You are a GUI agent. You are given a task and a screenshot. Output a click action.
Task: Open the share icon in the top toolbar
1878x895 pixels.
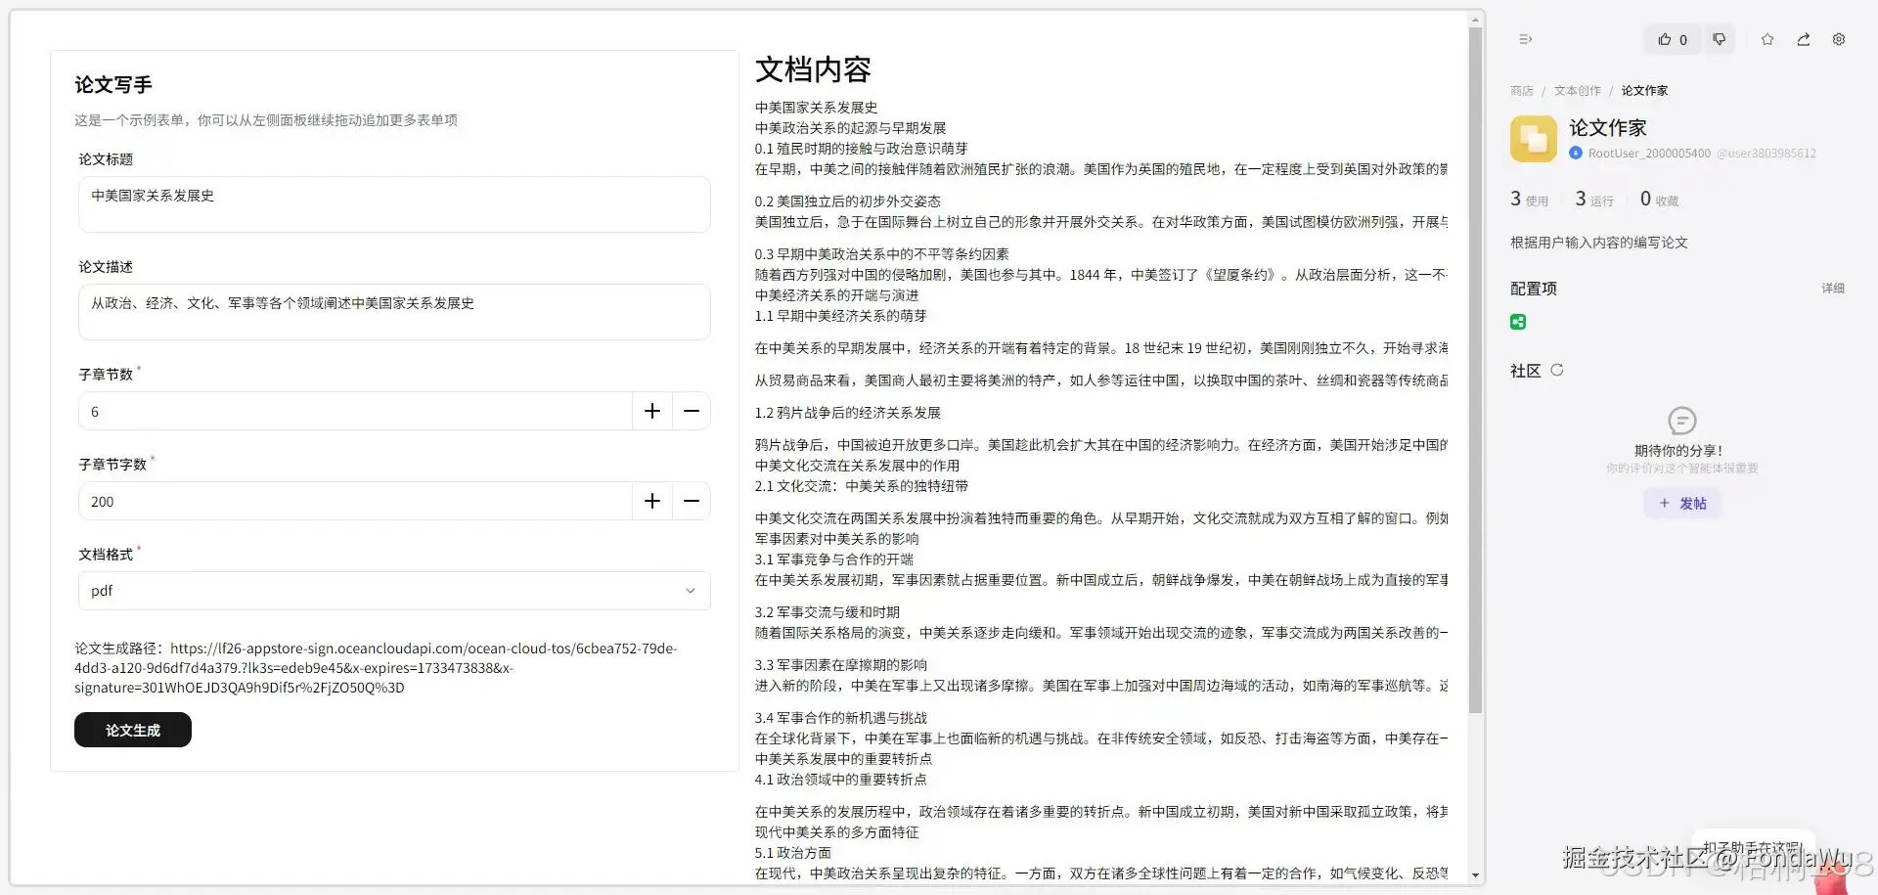1803,39
